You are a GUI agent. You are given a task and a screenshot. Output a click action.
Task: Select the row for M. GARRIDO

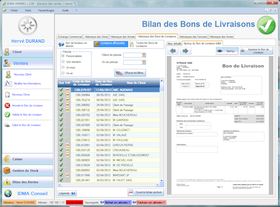[x=109, y=120]
